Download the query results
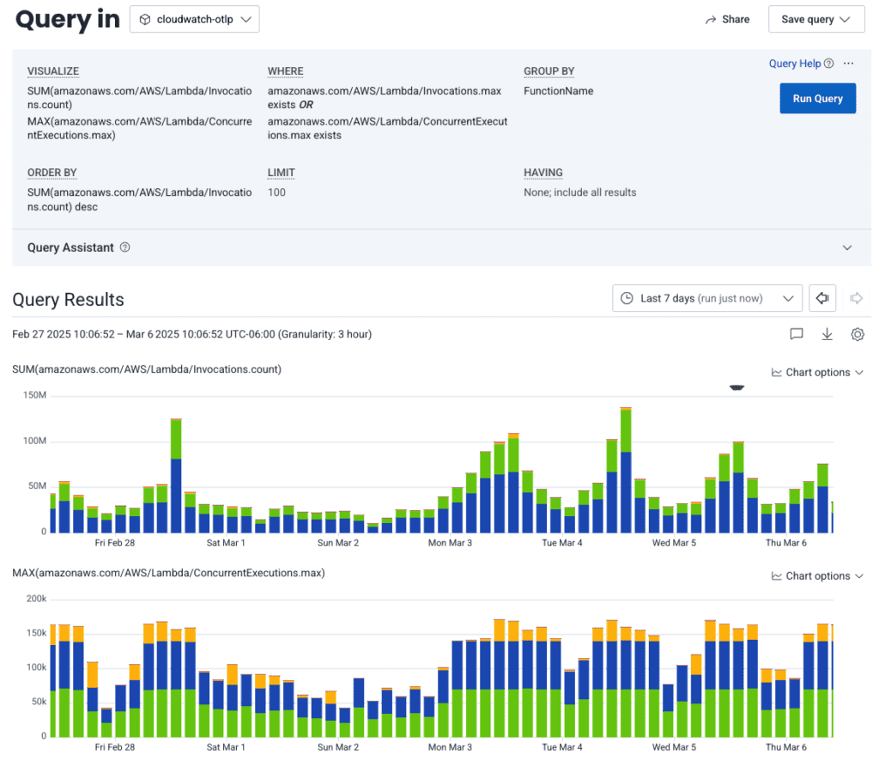 (827, 334)
